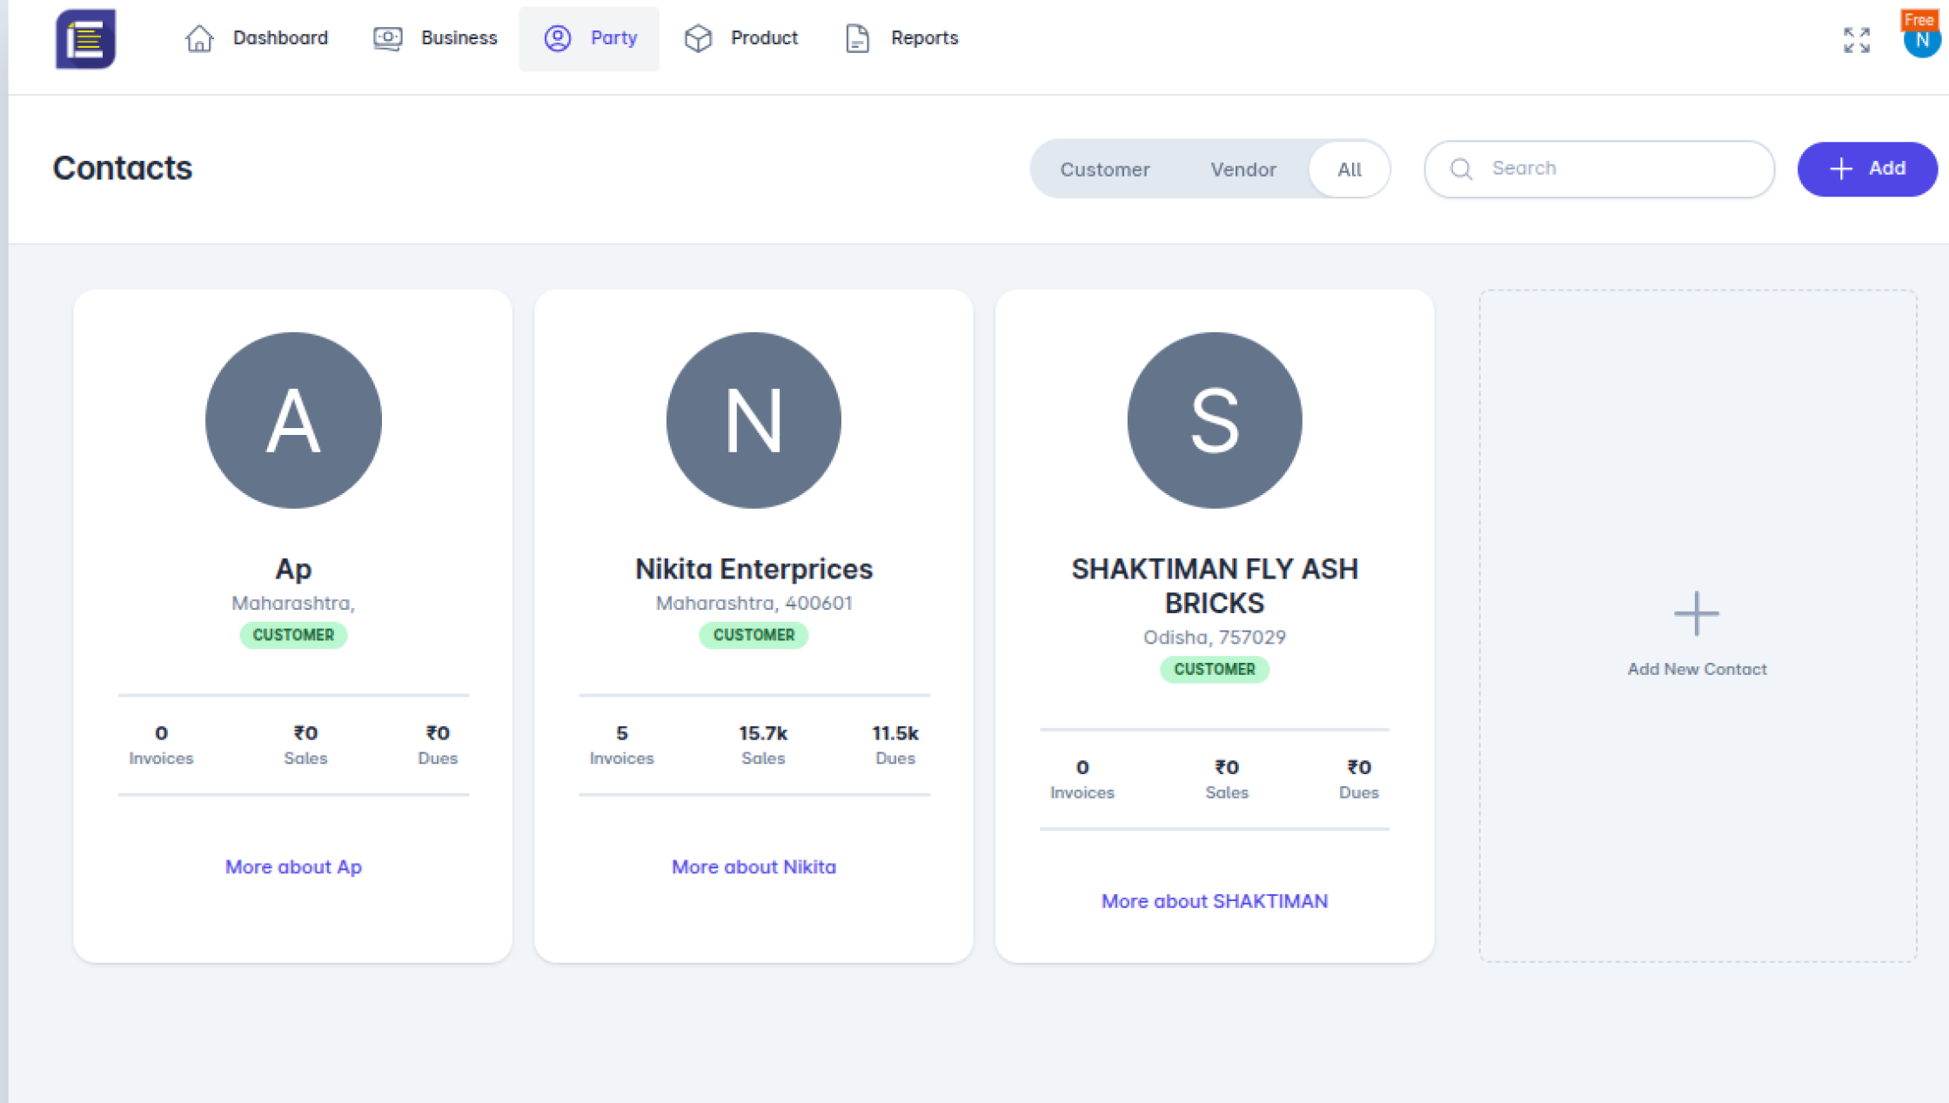Toggle fullscreen mode icon

(1857, 40)
